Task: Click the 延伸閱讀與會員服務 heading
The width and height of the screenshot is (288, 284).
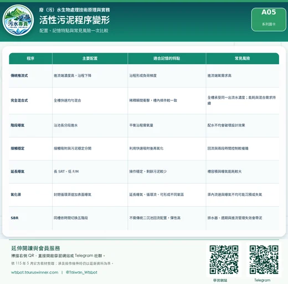Action: [x=35, y=249]
